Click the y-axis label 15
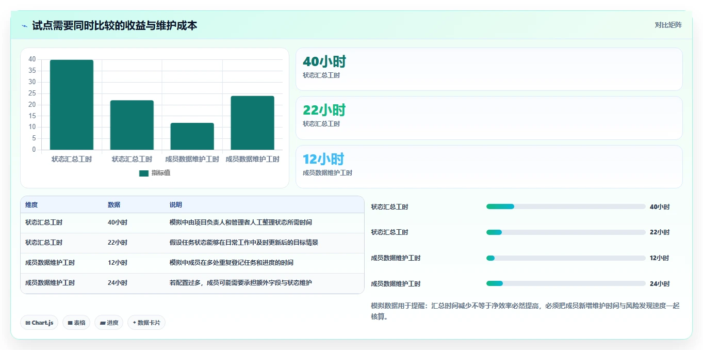 (32, 116)
